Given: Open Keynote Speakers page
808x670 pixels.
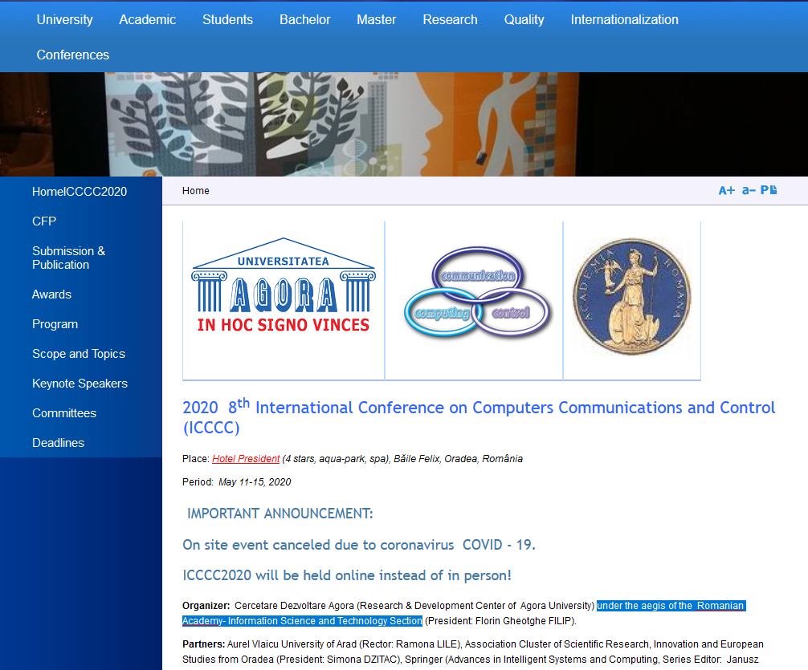Looking at the screenshot, I should [80, 384].
